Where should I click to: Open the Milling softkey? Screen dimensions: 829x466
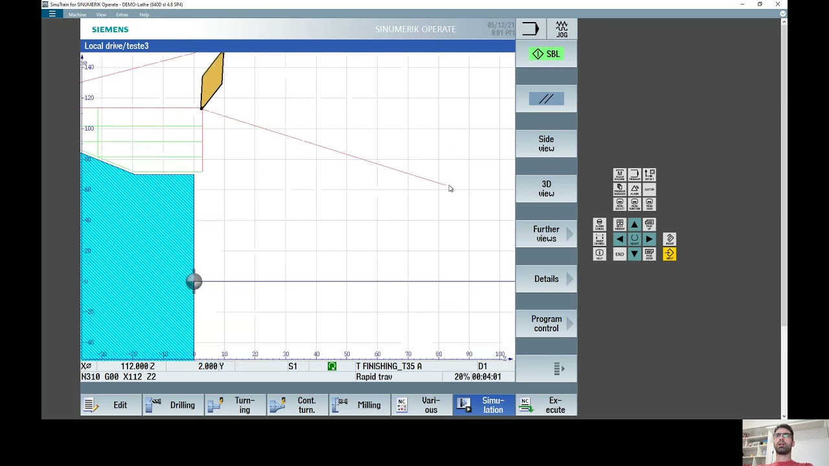359,405
